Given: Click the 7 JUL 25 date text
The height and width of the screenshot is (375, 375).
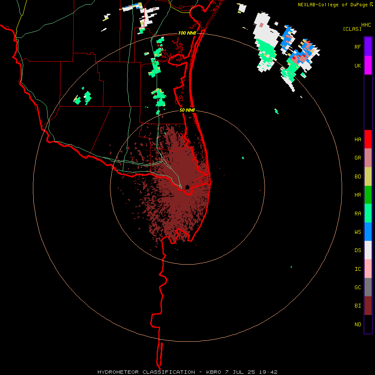Looking at the screenshot, I should coord(240,372).
